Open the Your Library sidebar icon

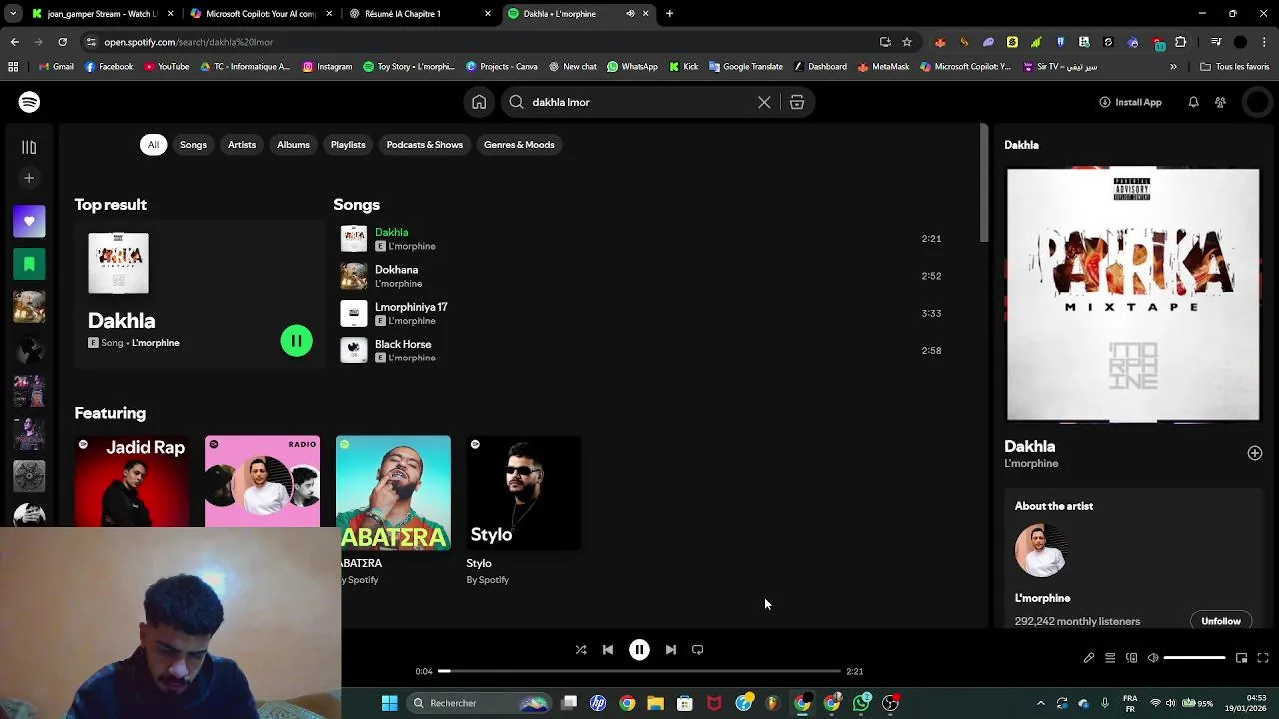pyautogui.click(x=29, y=147)
